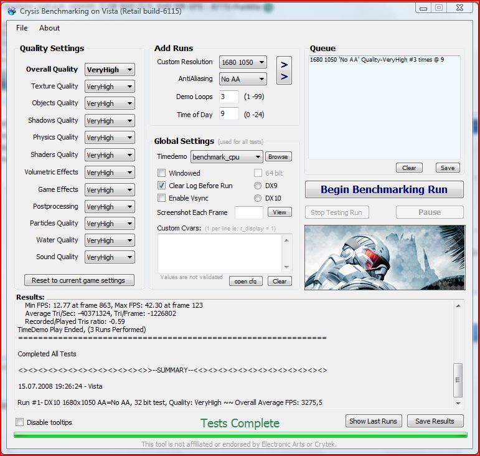480x456 pixels.
Task: Add run to queue with >> button
Action: (x=284, y=70)
